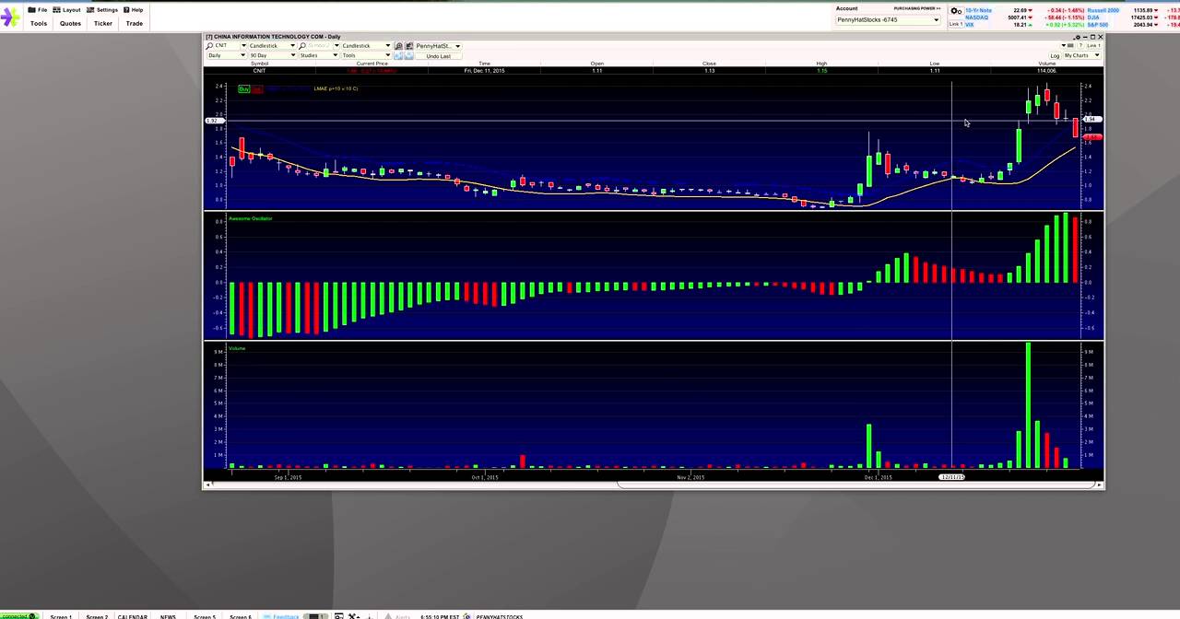Open the Tools top menu

[x=39, y=23]
